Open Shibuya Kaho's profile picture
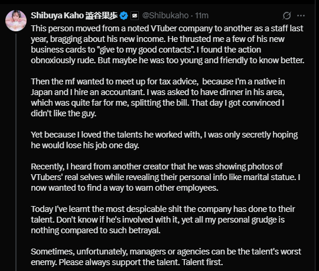The width and height of the screenshot is (319, 271). click(16, 21)
